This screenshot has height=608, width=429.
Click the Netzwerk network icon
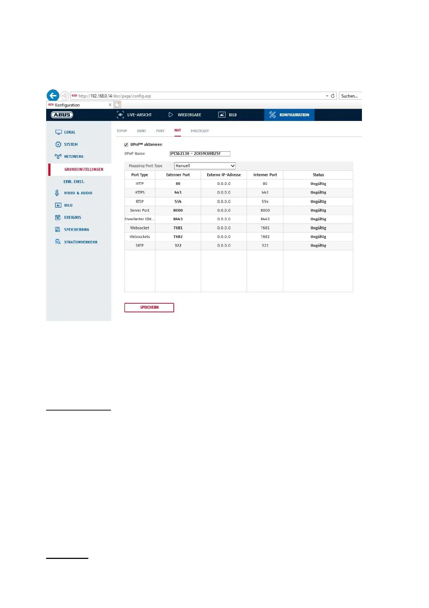58,156
